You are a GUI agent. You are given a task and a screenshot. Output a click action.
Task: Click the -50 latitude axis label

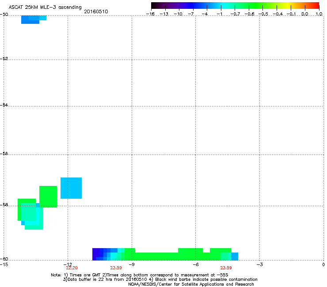point(4,15)
